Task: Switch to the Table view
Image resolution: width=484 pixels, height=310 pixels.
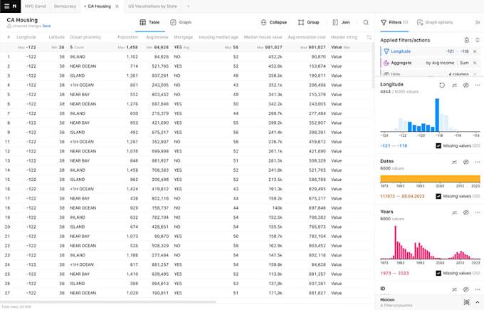Action: [x=149, y=22]
